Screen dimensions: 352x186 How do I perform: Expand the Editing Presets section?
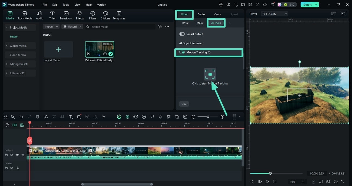pyautogui.click(x=7, y=64)
